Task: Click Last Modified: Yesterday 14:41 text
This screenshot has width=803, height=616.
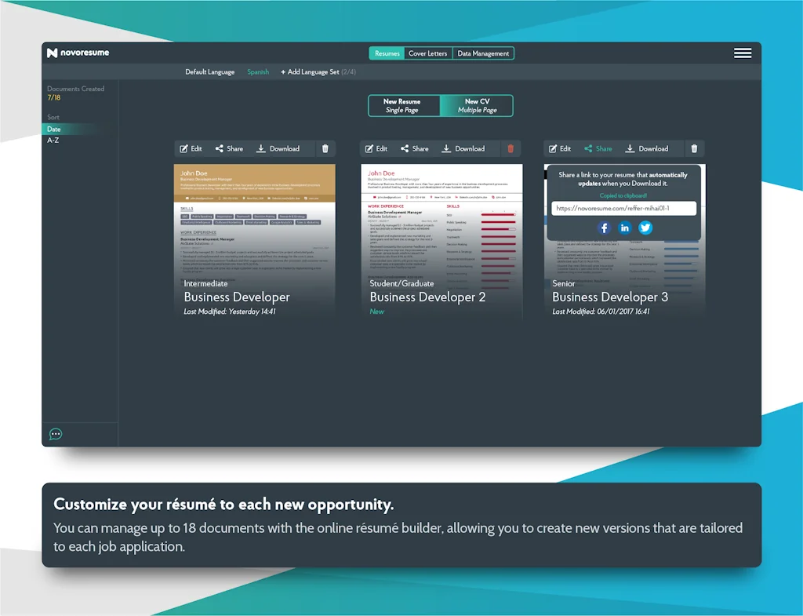Action: (230, 312)
